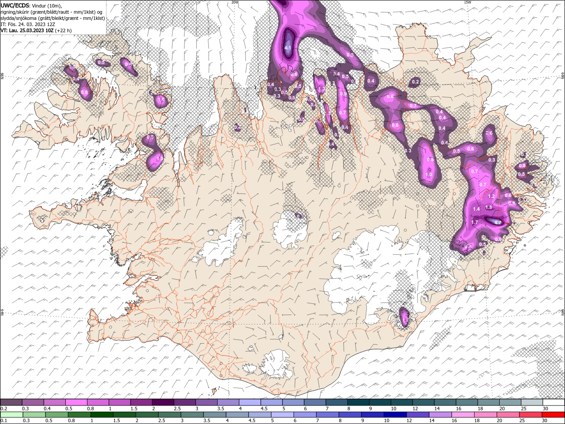Click the legend label '0.1' in the bottom row
This screenshot has height=424, width=565.
point(4,421)
